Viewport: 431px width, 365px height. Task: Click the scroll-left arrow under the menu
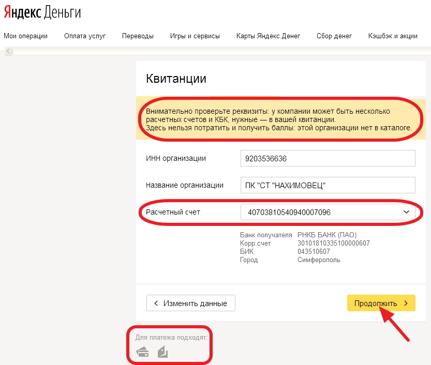pyautogui.click(x=8, y=51)
